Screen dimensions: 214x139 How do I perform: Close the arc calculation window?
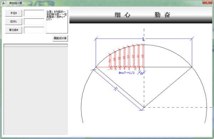click(207, 2)
